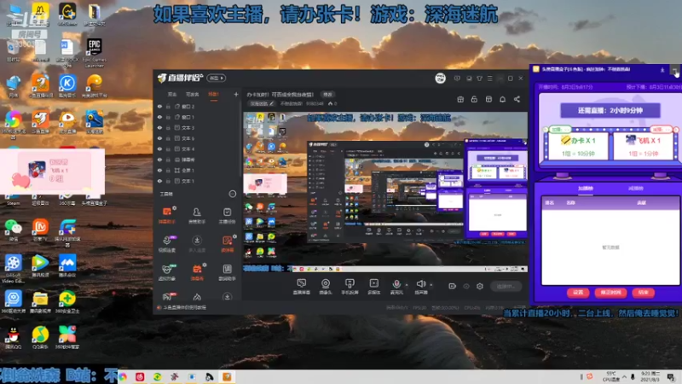The image size is (682, 384).
Task: Mute the 麦克风 microphone
Action: click(x=396, y=287)
